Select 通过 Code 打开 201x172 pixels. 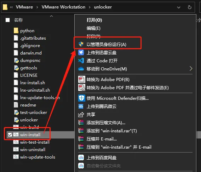(102, 61)
